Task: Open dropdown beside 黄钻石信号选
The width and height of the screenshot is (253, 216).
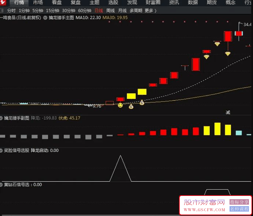Action: click(1, 185)
